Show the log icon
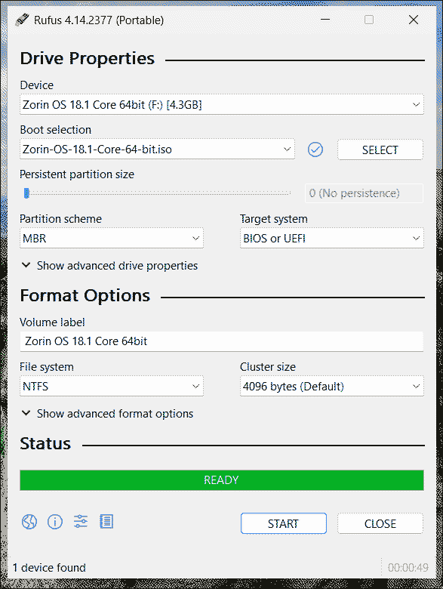This screenshot has width=443, height=589. pyautogui.click(x=106, y=521)
